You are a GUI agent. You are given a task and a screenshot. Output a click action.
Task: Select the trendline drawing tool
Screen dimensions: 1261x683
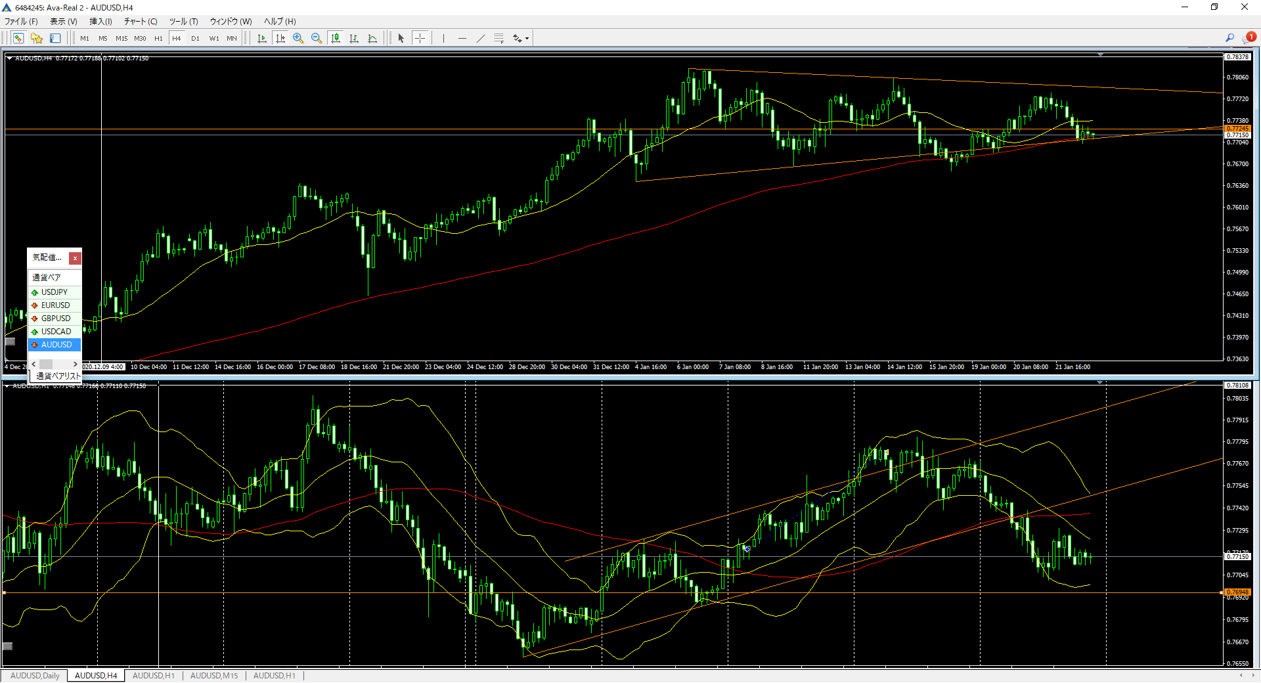pyautogui.click(x=481, y=38)
